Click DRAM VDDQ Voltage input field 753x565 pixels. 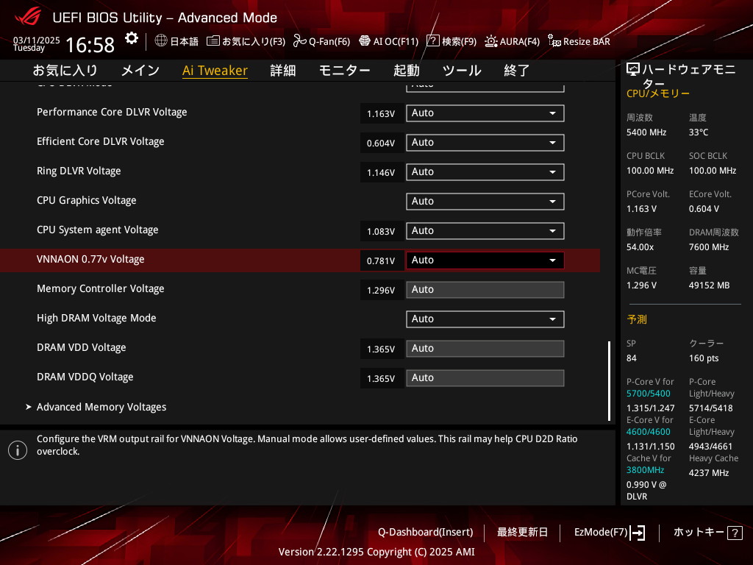point(485,377)
